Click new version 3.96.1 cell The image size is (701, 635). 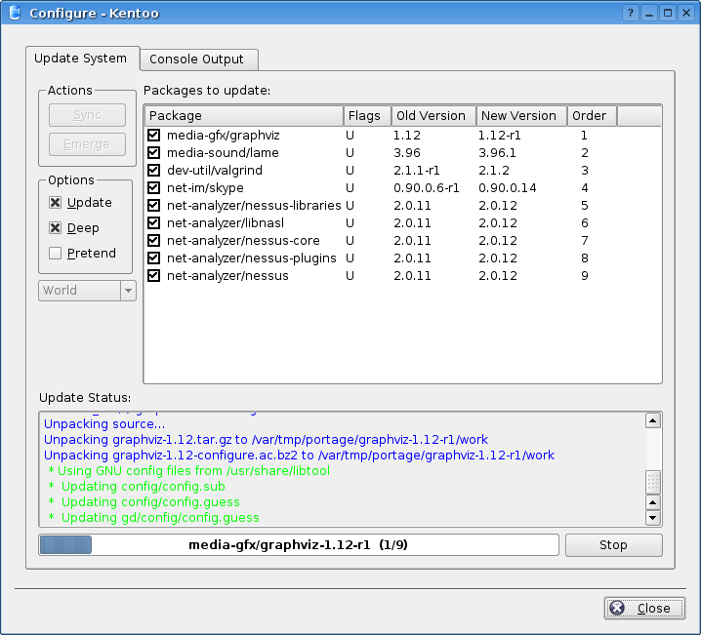(497, 153)
